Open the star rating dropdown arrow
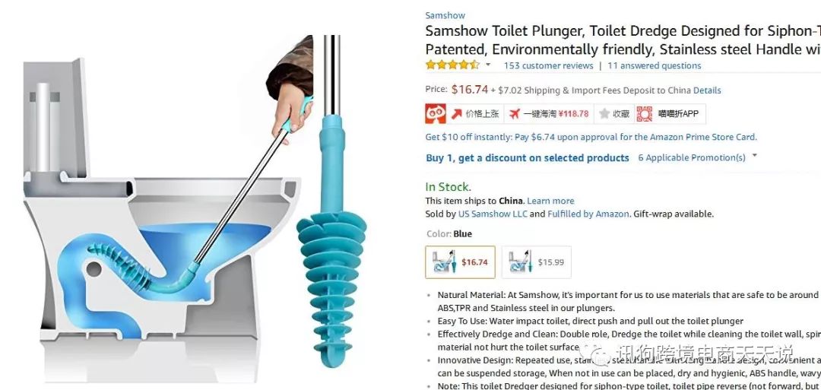 click(489, 65)
